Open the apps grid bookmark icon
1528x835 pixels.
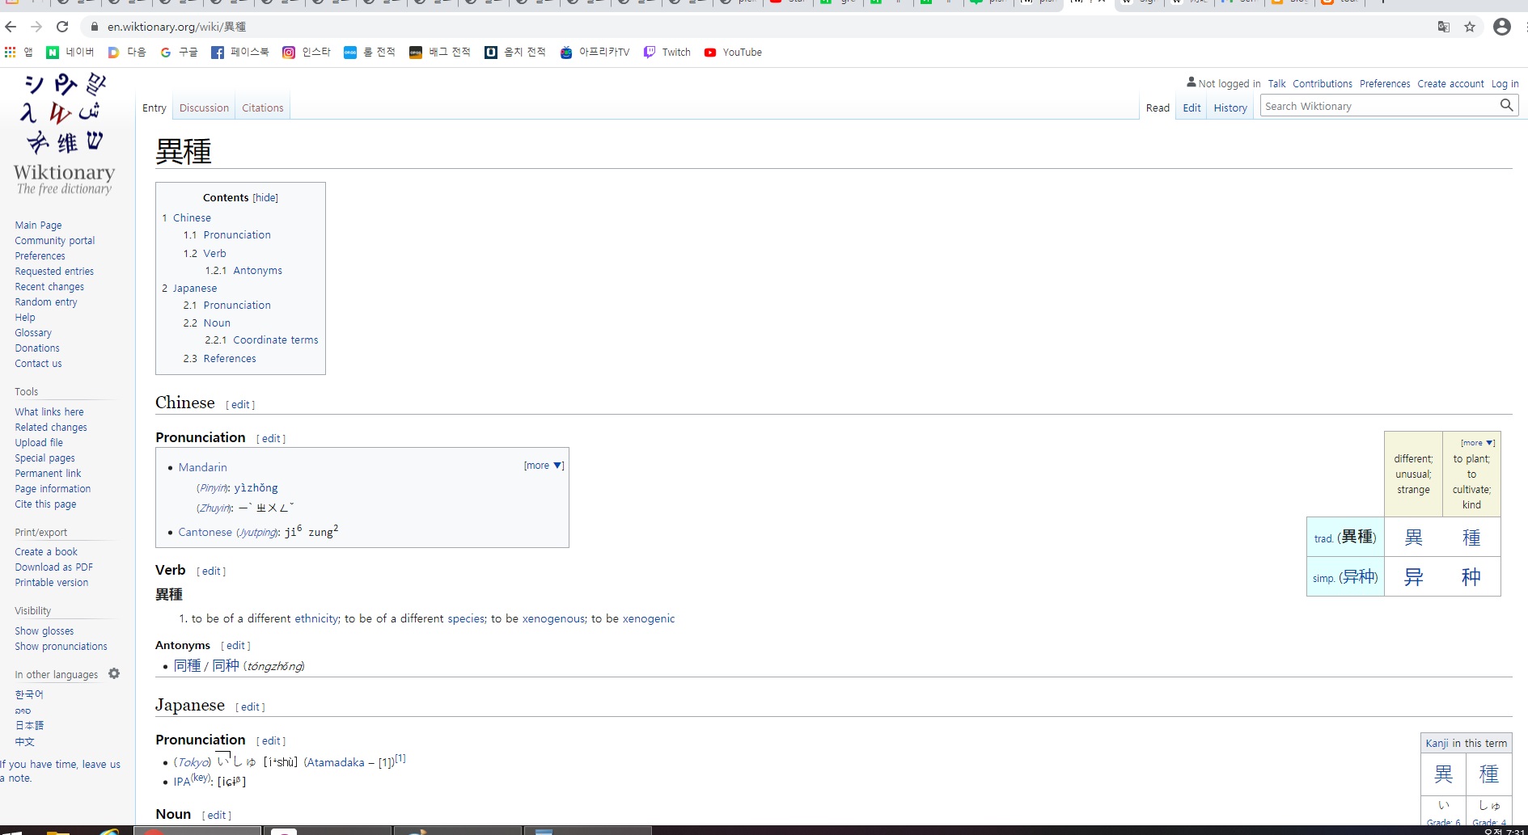(x=19, y=52)
